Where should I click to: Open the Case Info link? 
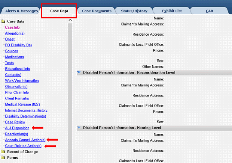point(12,27)
